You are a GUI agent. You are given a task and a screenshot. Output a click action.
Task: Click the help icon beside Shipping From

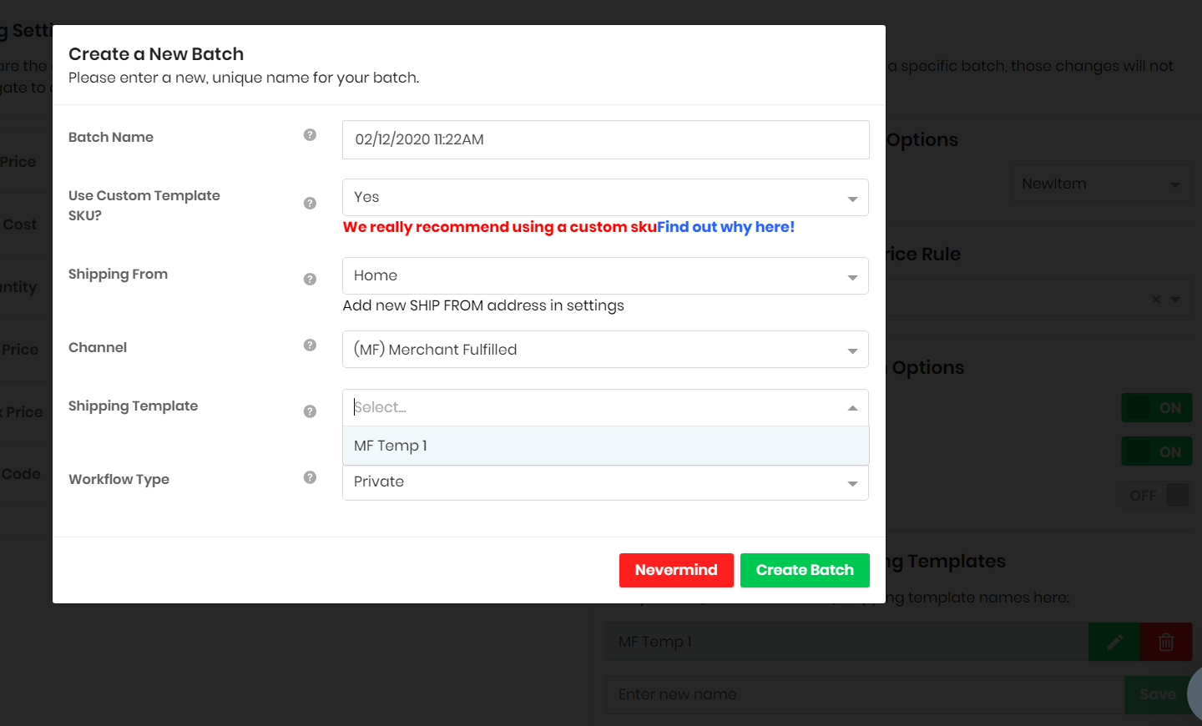[x=310, y=279]
